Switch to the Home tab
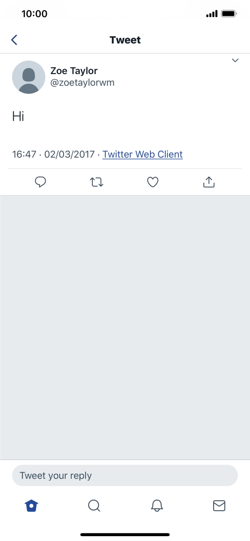250x541 pixels. pyautogui.click(x=31, y=505)
